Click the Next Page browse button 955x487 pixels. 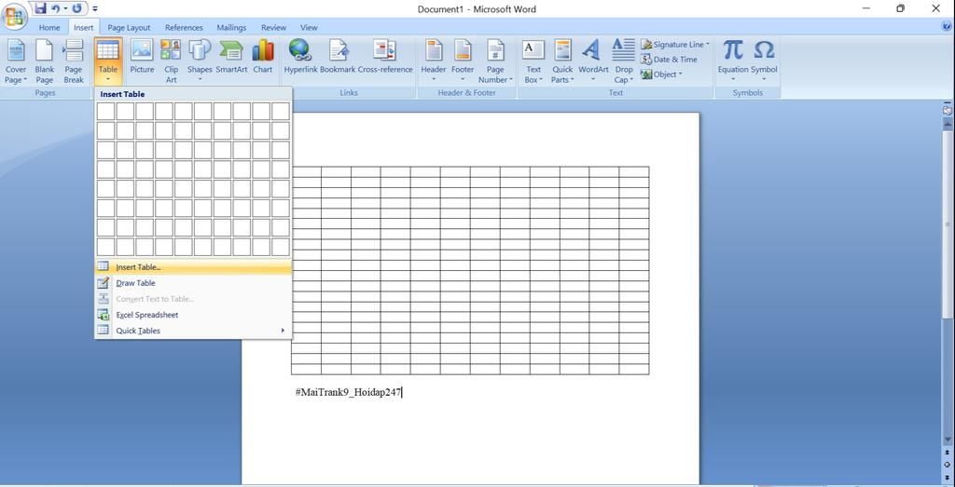click(x=948, y=476)
